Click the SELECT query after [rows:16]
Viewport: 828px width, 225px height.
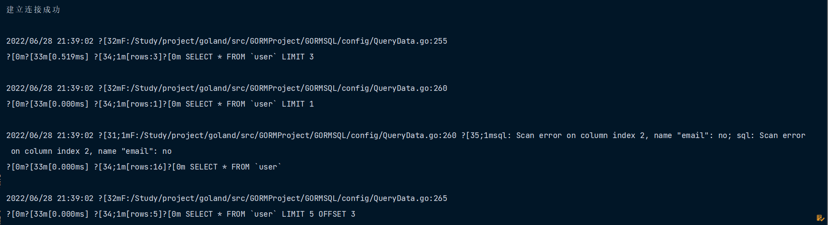point(236,167)
